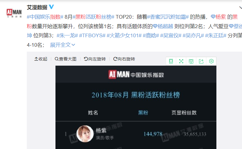
Task: Rotate image left with 向左旋转
Action: [x=95, y=59]
